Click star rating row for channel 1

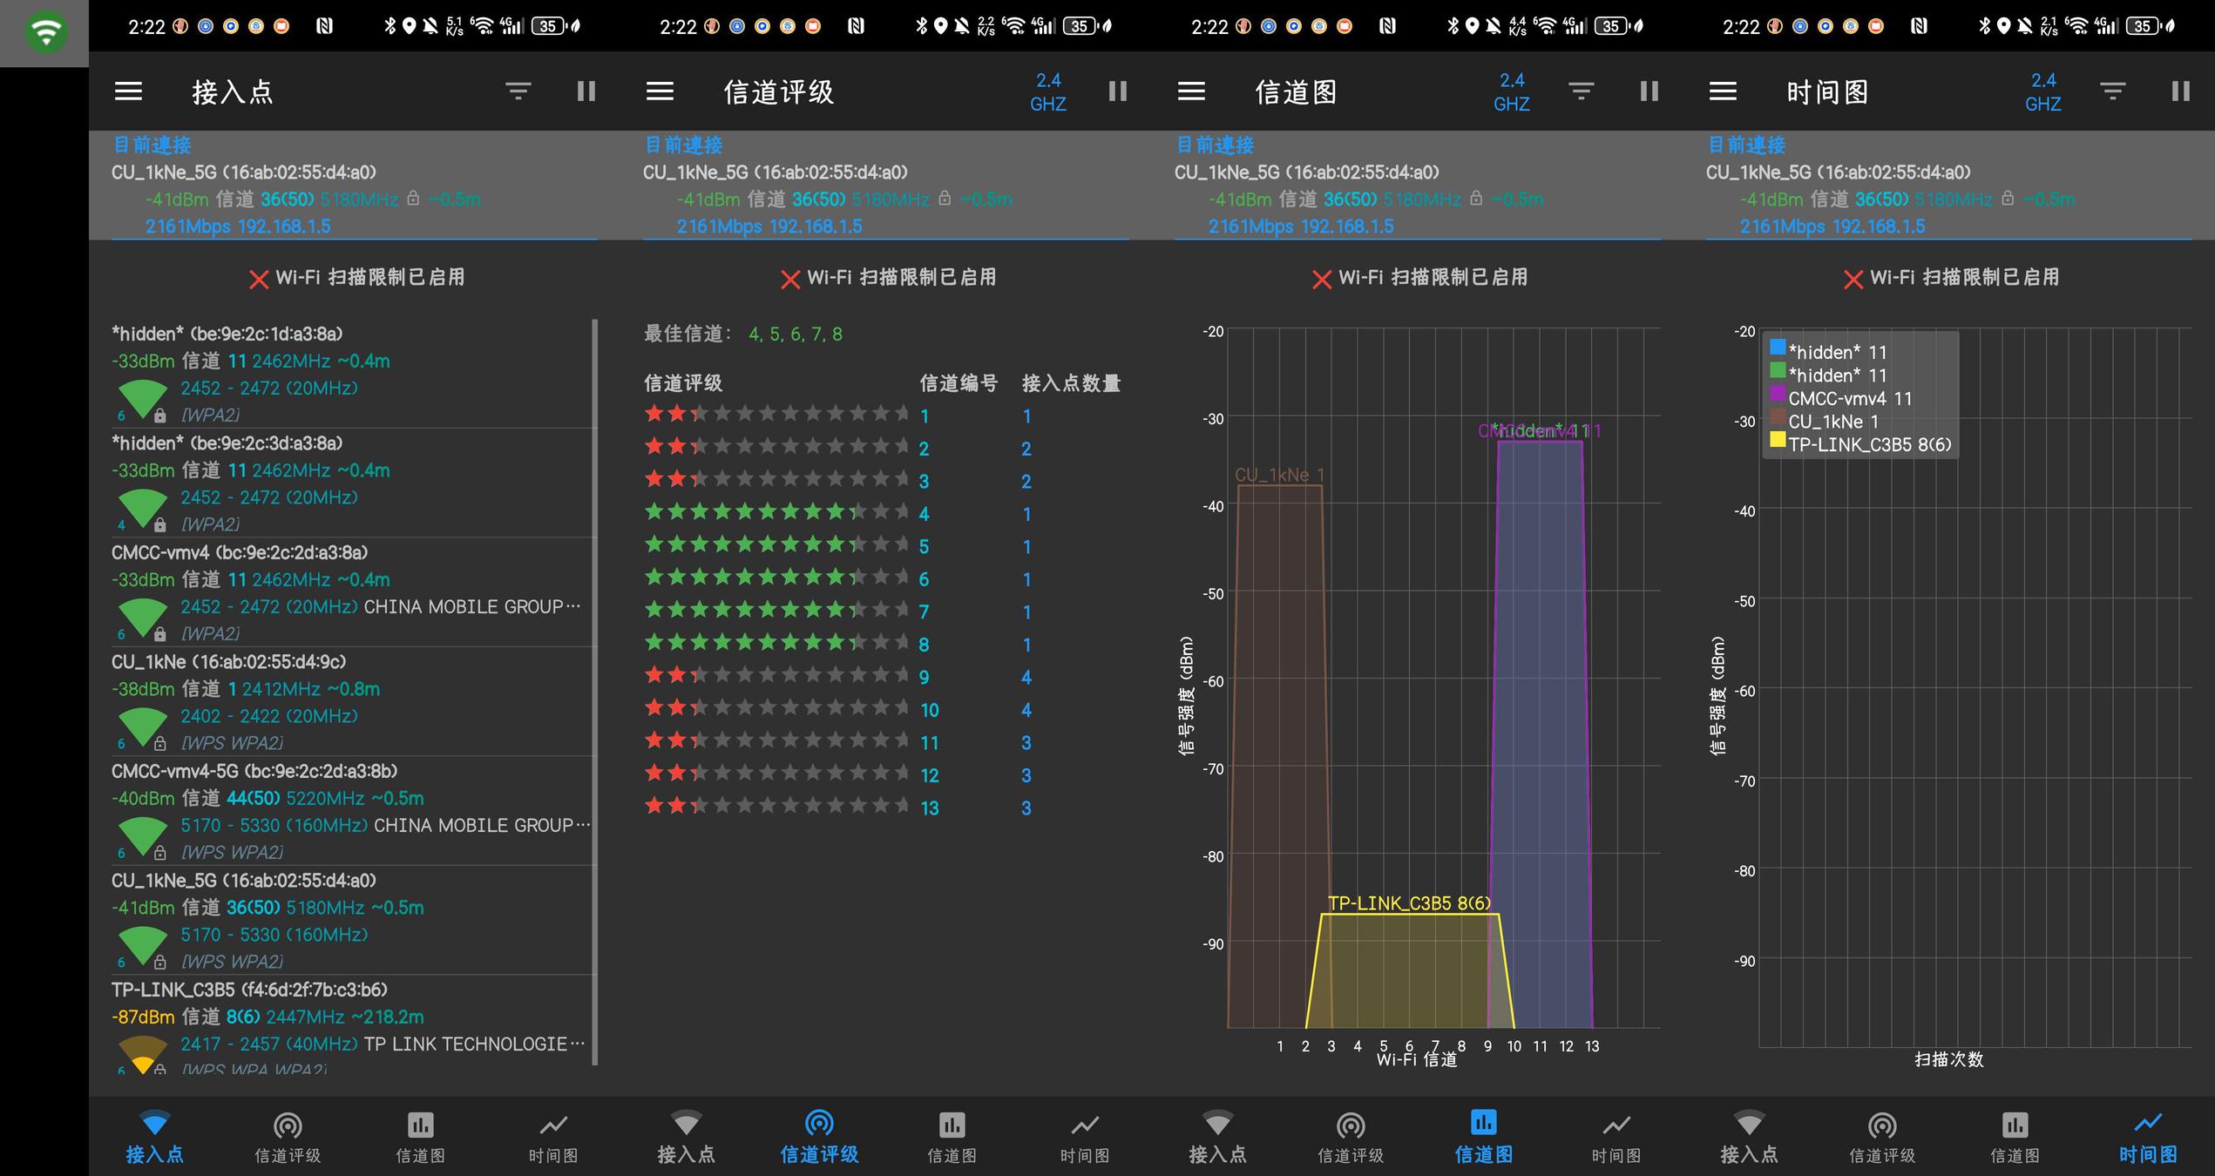click(x=777, y=415)
